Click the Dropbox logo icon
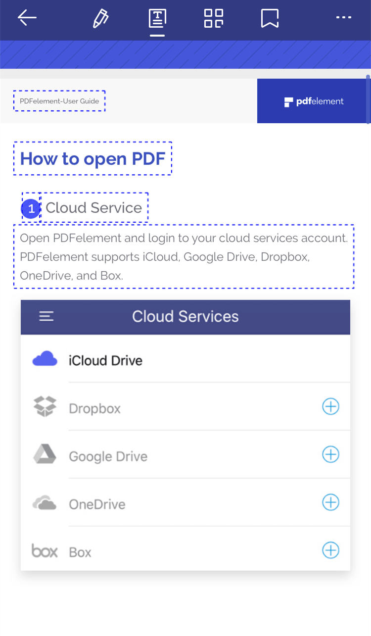 pyautogui.click(x=45, y=406)
